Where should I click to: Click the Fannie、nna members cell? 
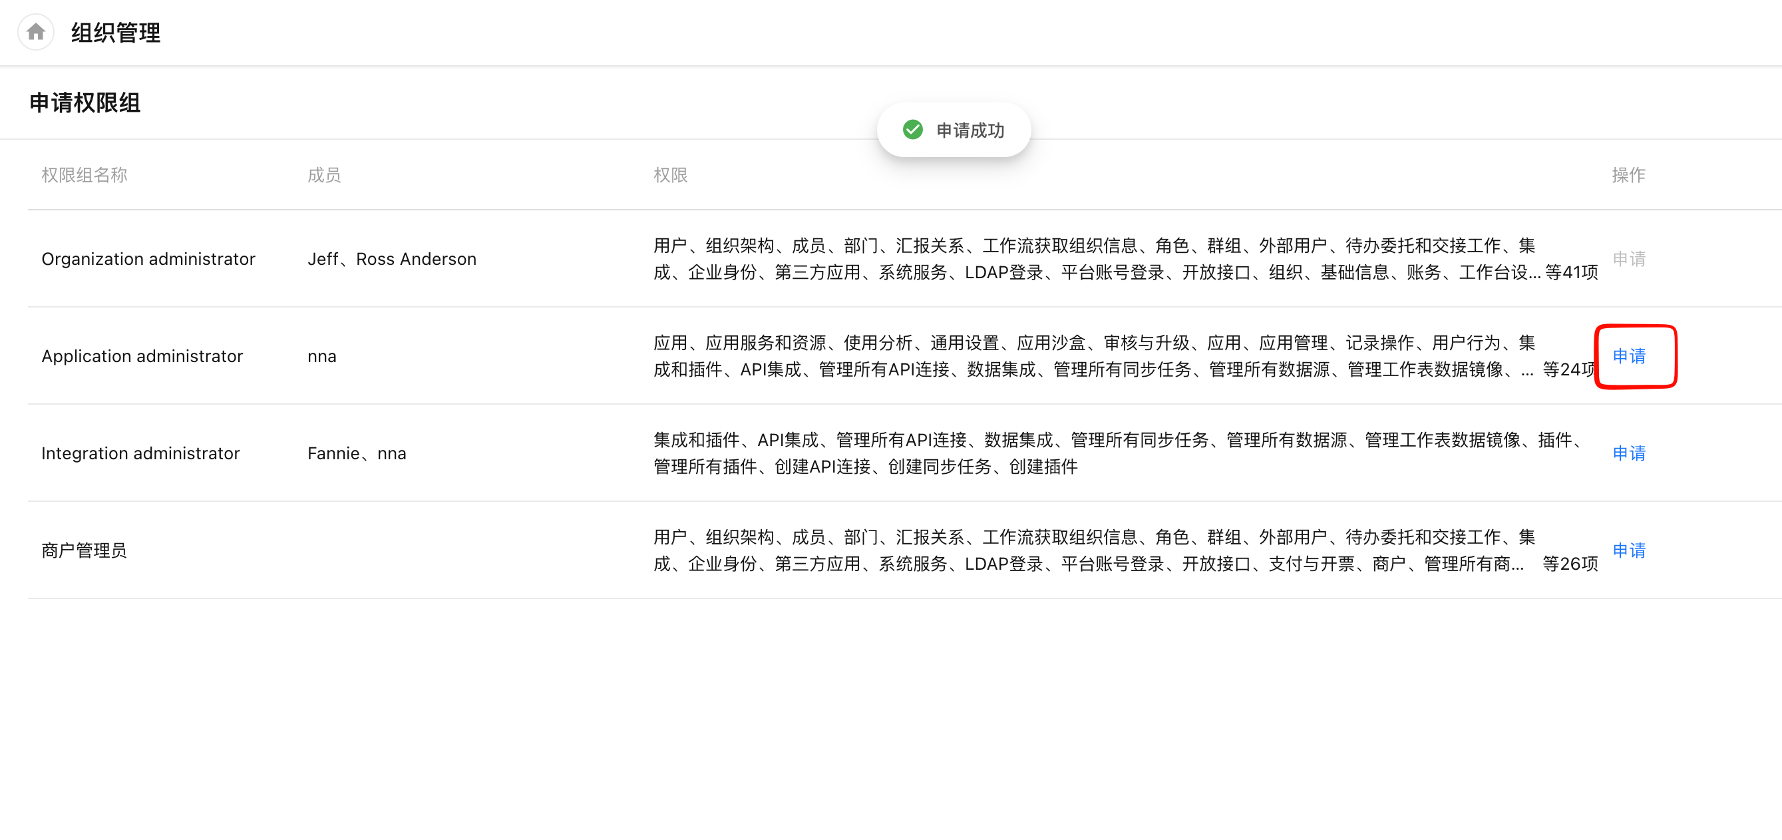[x=356, y=453]
